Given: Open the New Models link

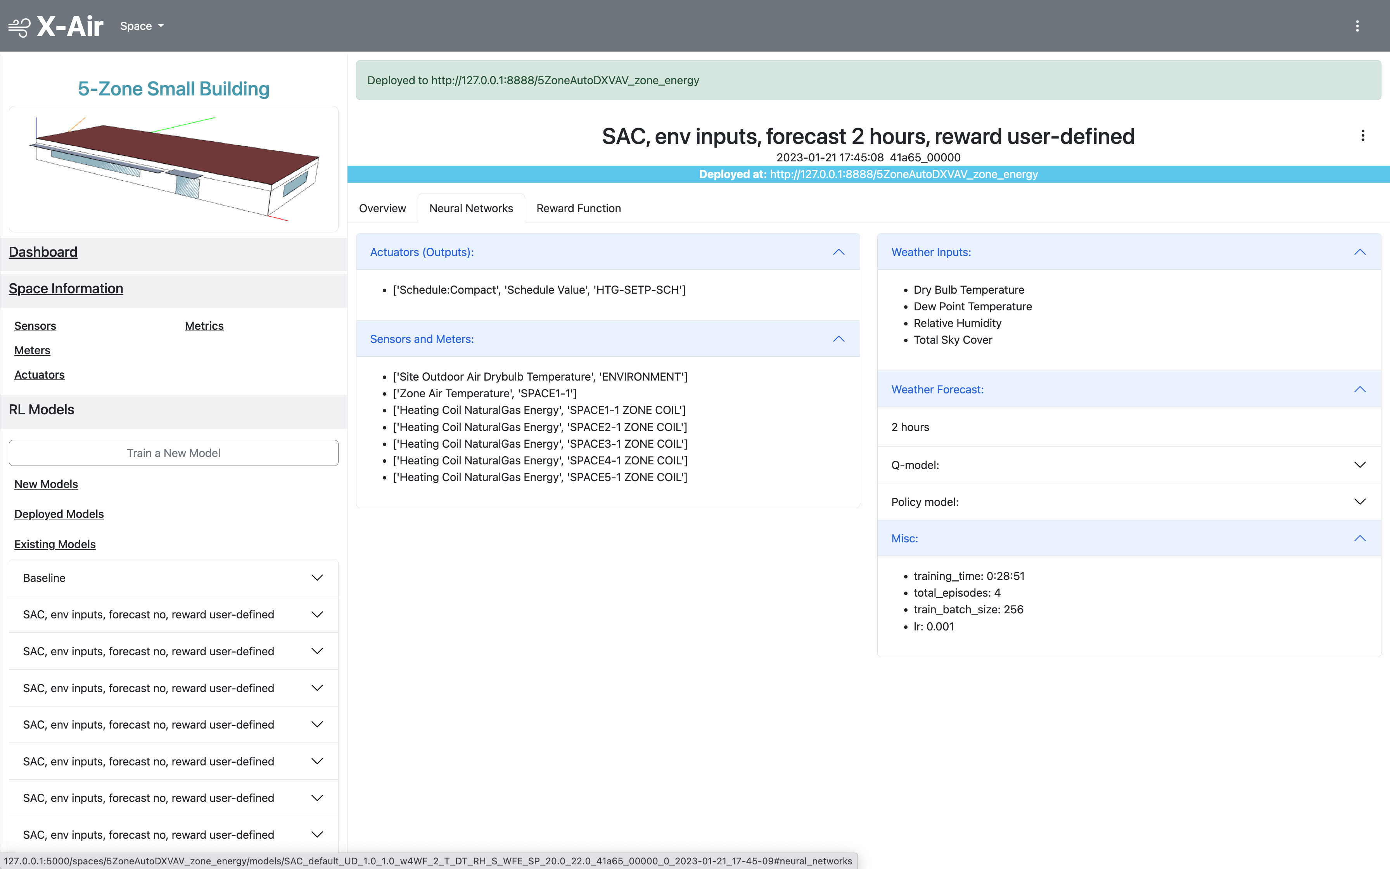Looking at the screenshot, I should [46, 484].
